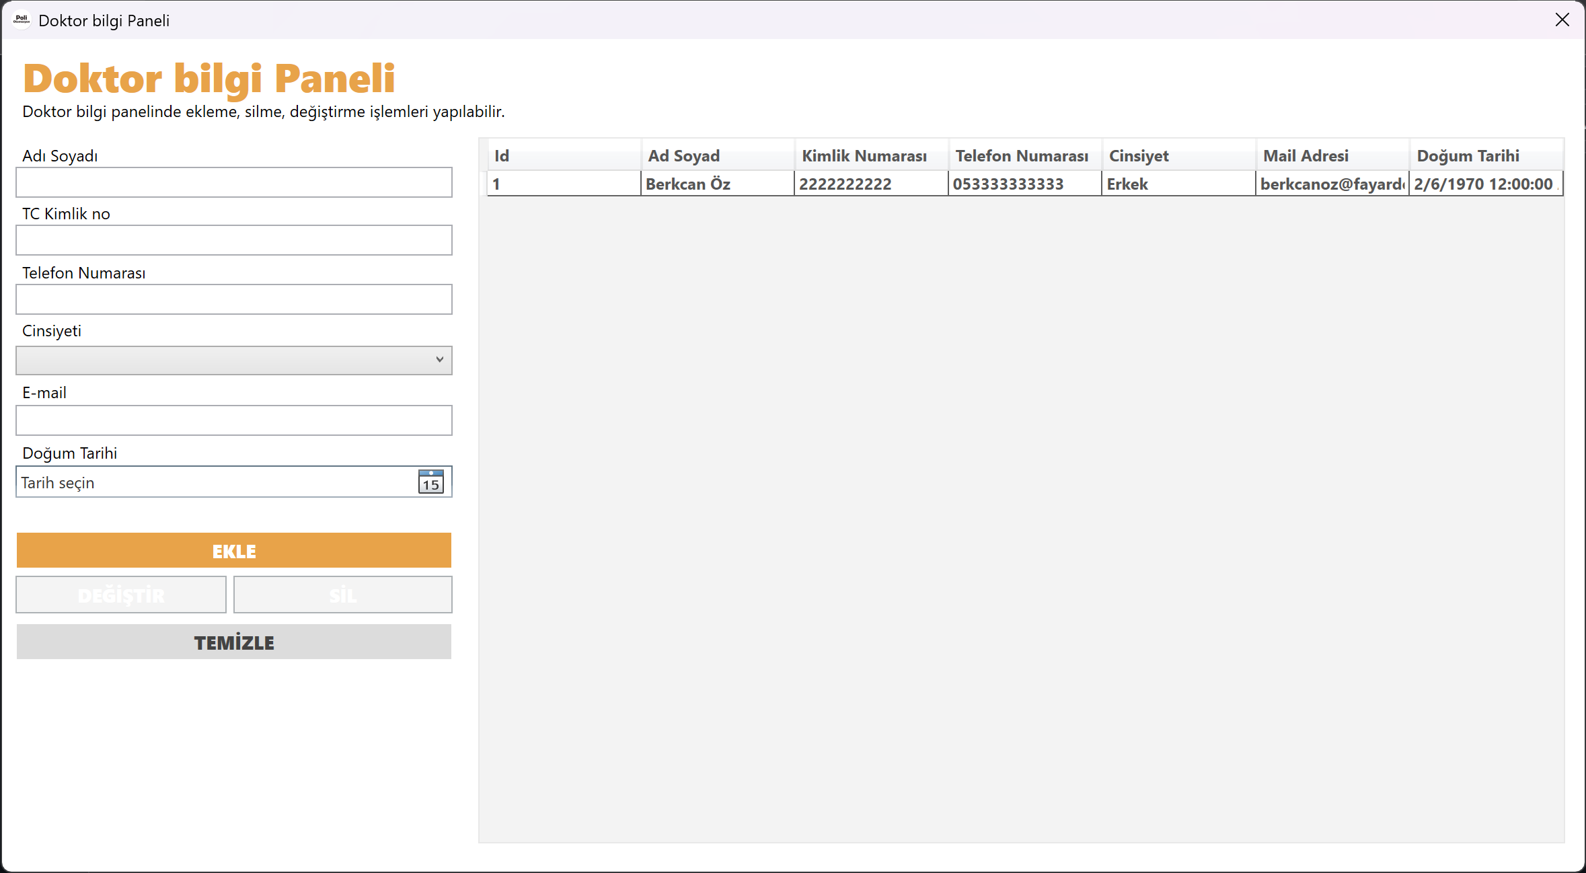Open the calendar picker icon
Viewport: 1586px width, 873px height.
[431, 482]
